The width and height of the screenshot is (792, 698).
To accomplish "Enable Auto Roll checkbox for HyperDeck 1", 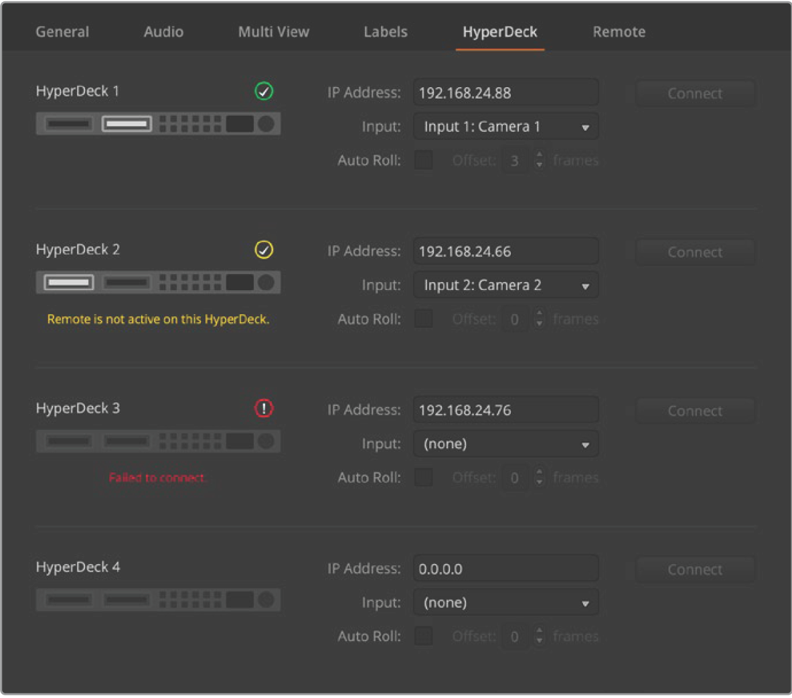I will 423,161.
